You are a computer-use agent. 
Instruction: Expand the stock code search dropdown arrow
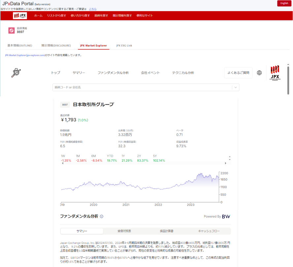[x=236, y=87]
